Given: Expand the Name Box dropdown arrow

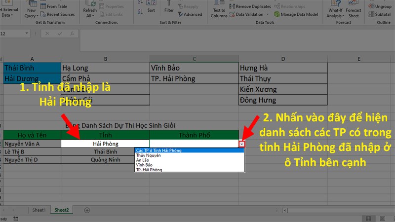Looking at the screenshot, I should click(x=27, y=34).
